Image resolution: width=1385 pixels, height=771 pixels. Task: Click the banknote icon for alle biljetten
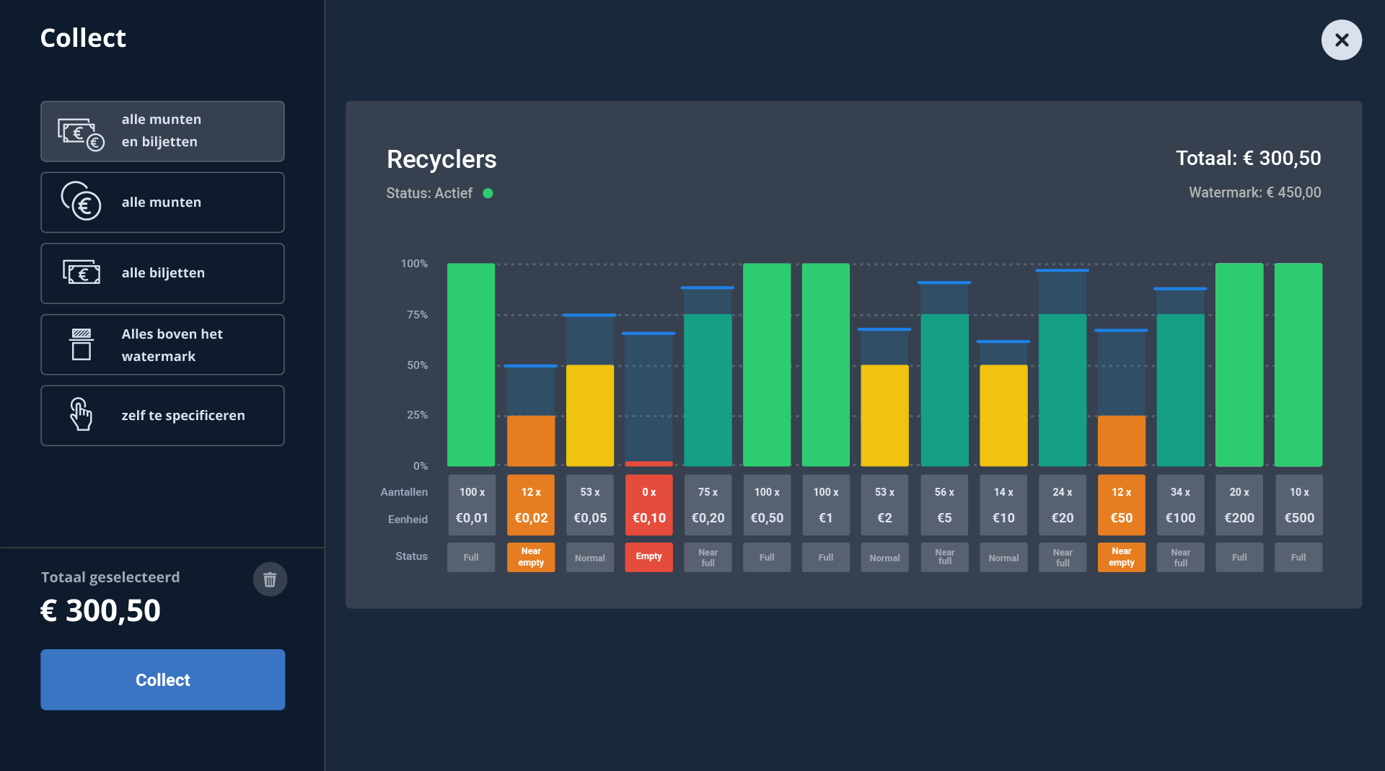pyautogui.click(x=81, y=273)
